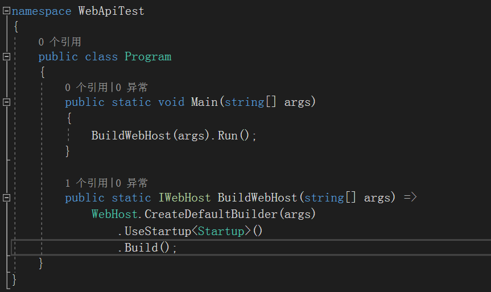
Task: Click the Main method name
Action: coord(204,102)
